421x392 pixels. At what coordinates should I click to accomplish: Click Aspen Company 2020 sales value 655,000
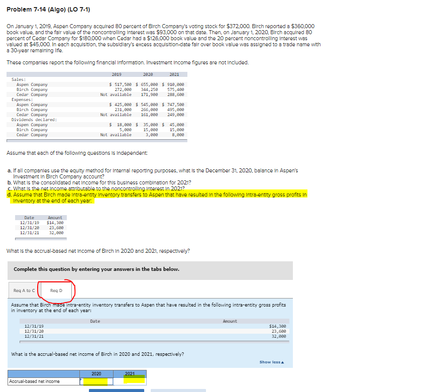click(147, 84)
